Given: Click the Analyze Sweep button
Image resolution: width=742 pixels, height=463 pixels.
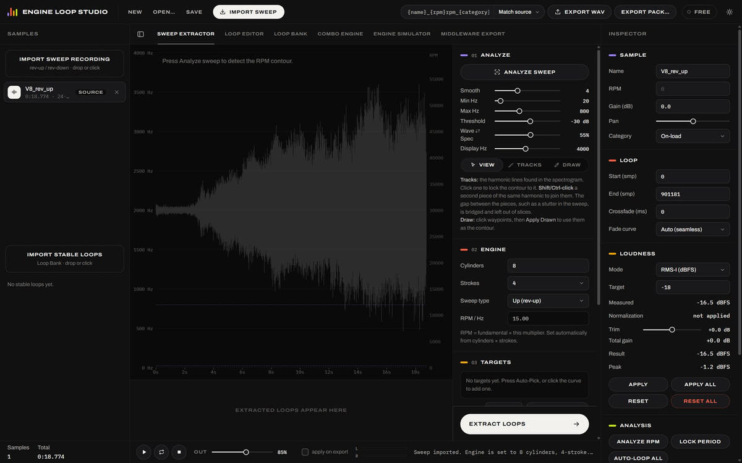Looking at the screenshot, I should (524, 72).
